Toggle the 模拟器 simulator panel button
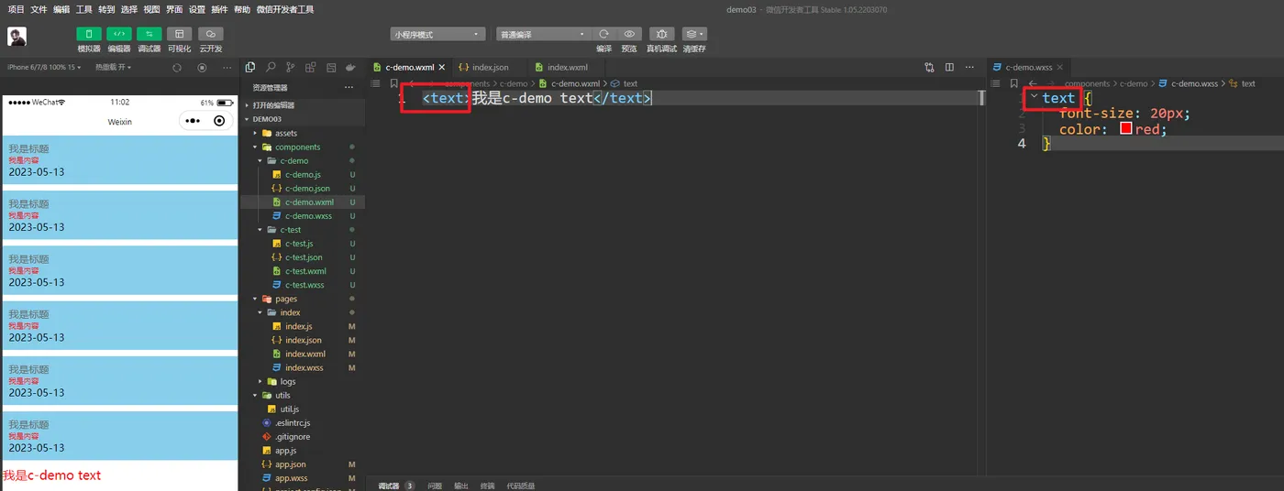This screenshot has width=1284, height=491. 89,34
